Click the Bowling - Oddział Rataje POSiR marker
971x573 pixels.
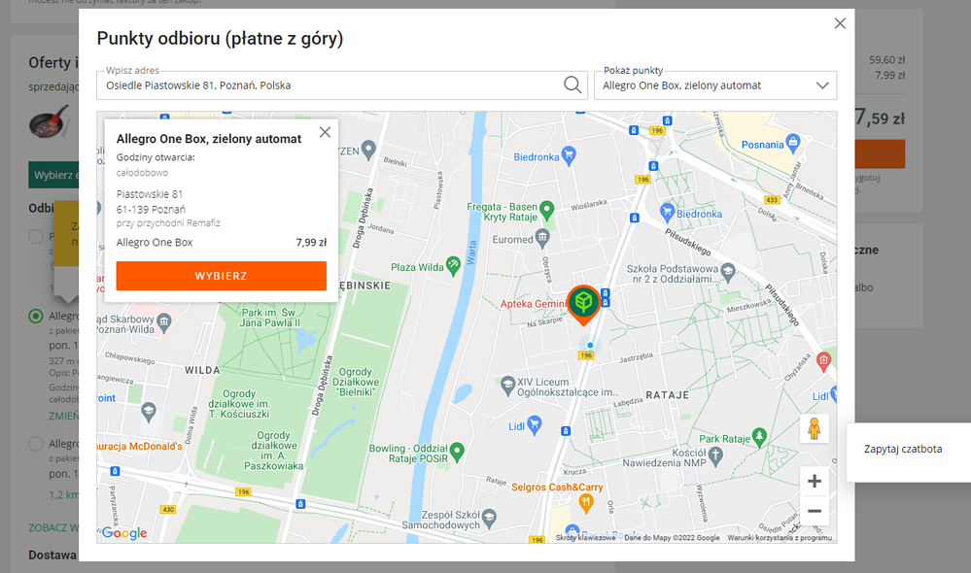click(457, 451)
